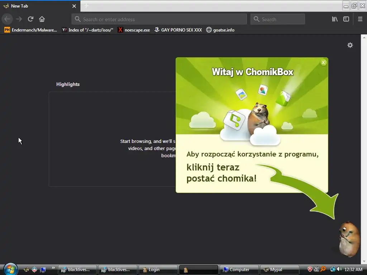Image resolution: width=367 pixels, height=275 pixels.
Task: Open the hamburger application menu
Action: tap(360, 19)
